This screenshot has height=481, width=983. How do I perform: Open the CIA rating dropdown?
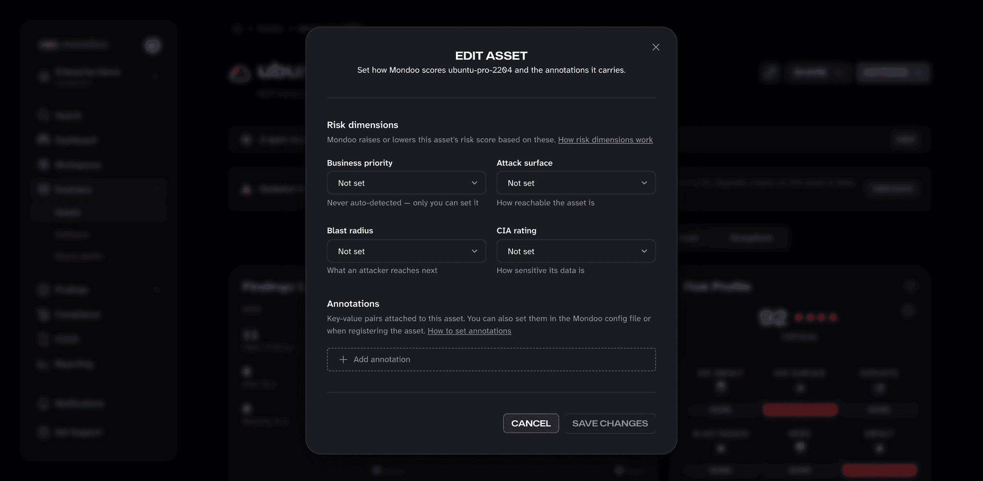[576, 251]
